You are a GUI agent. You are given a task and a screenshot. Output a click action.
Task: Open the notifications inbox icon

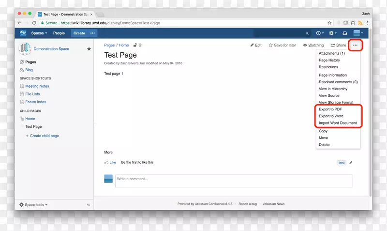tap(345, 33)
